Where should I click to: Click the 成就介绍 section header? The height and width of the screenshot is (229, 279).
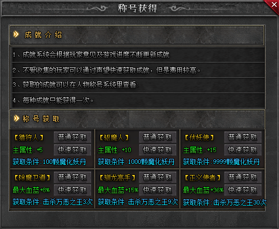point(137,35)
